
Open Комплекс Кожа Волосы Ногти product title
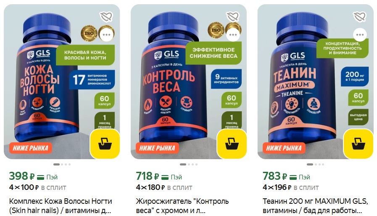click(x=61, y=205)
